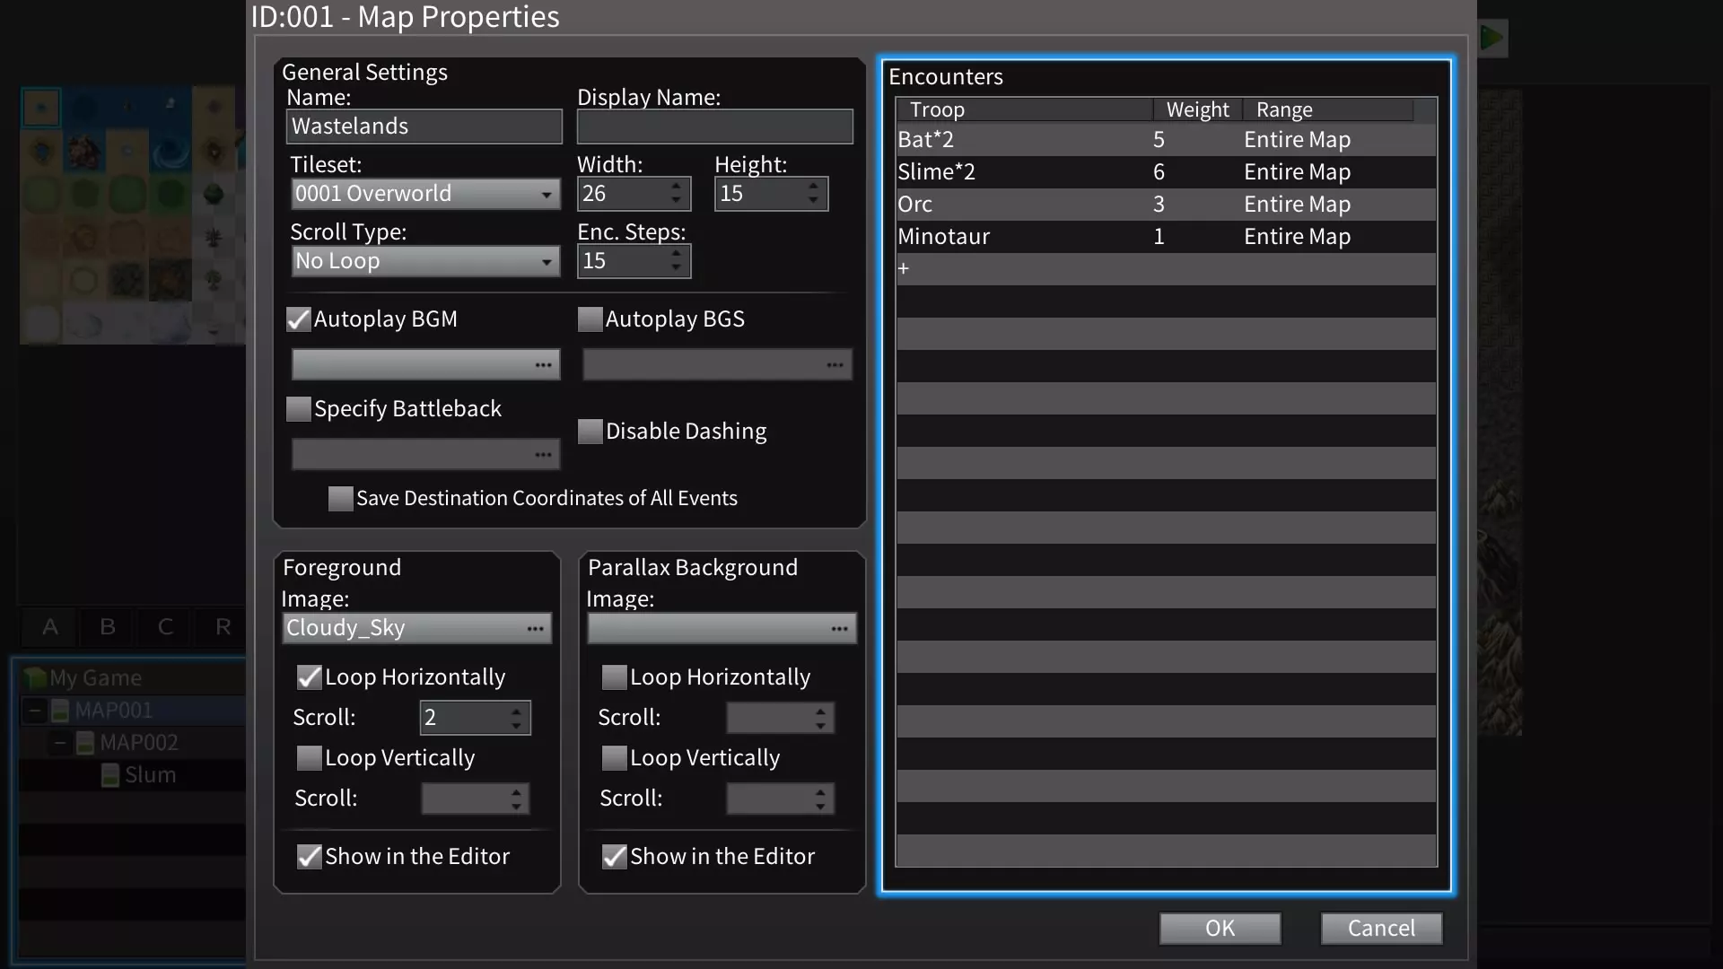Viewport: 1723px width, 969px height.
Task: Switch to tileset tab C
Action: click(164, 627)
